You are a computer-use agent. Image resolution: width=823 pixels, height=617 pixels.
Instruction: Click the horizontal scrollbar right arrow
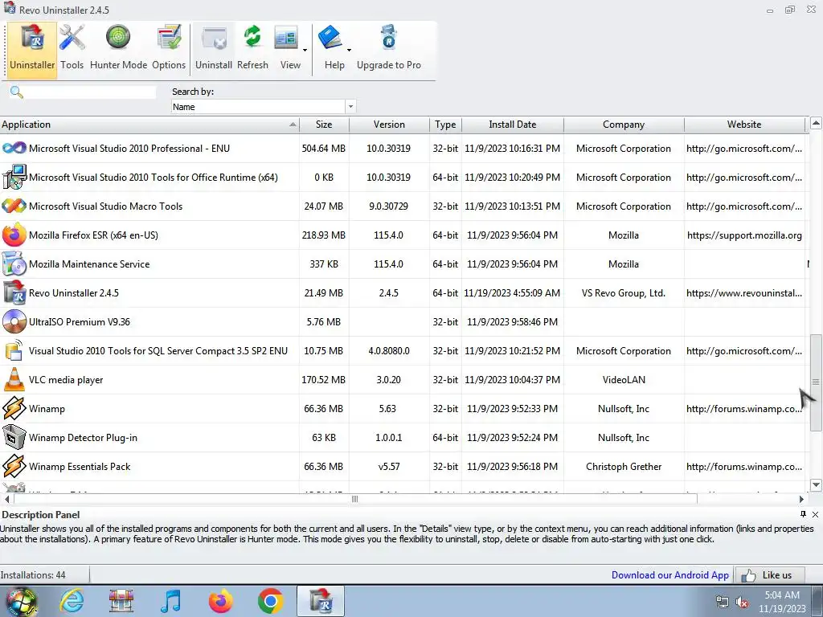801,499
